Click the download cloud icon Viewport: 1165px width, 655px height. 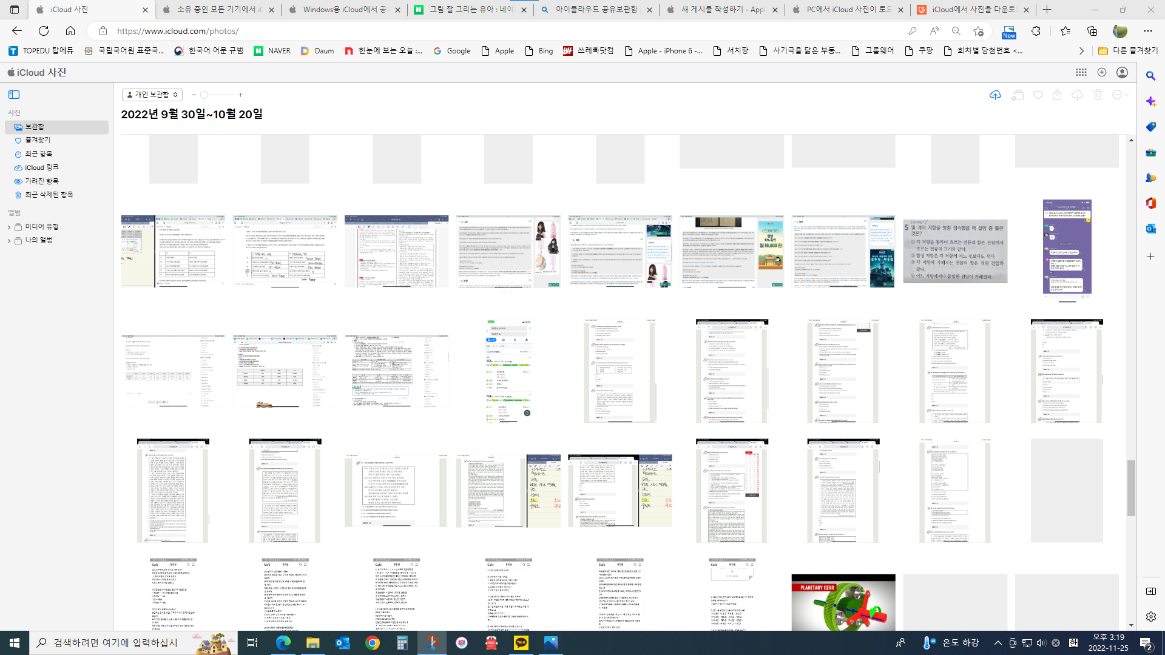coord(1077,95)
